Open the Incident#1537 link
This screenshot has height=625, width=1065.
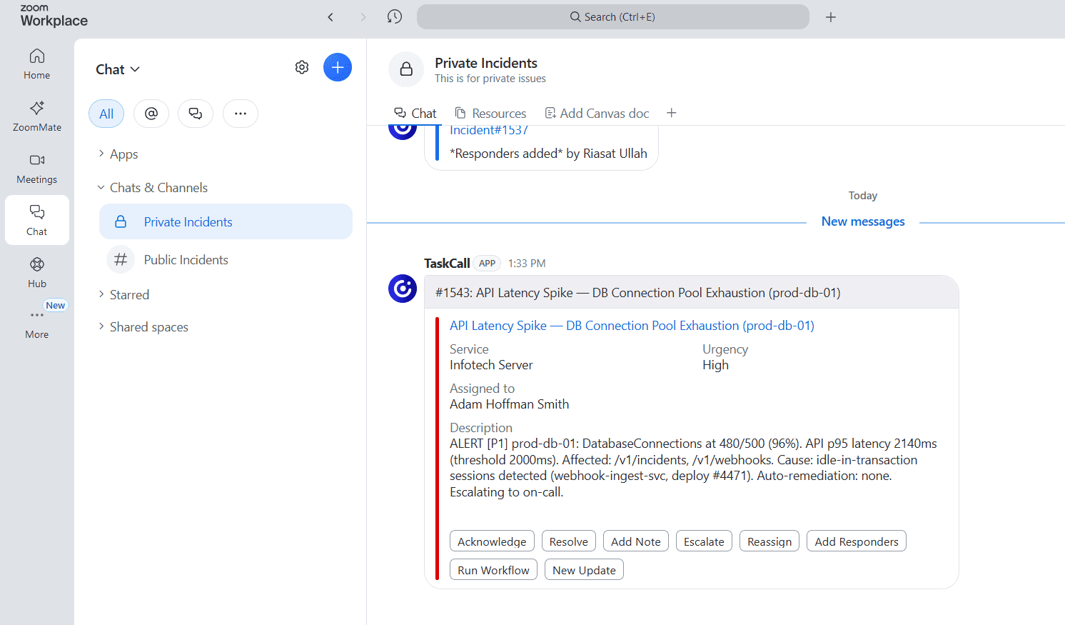pyautogui.click(x=489, y=130)
